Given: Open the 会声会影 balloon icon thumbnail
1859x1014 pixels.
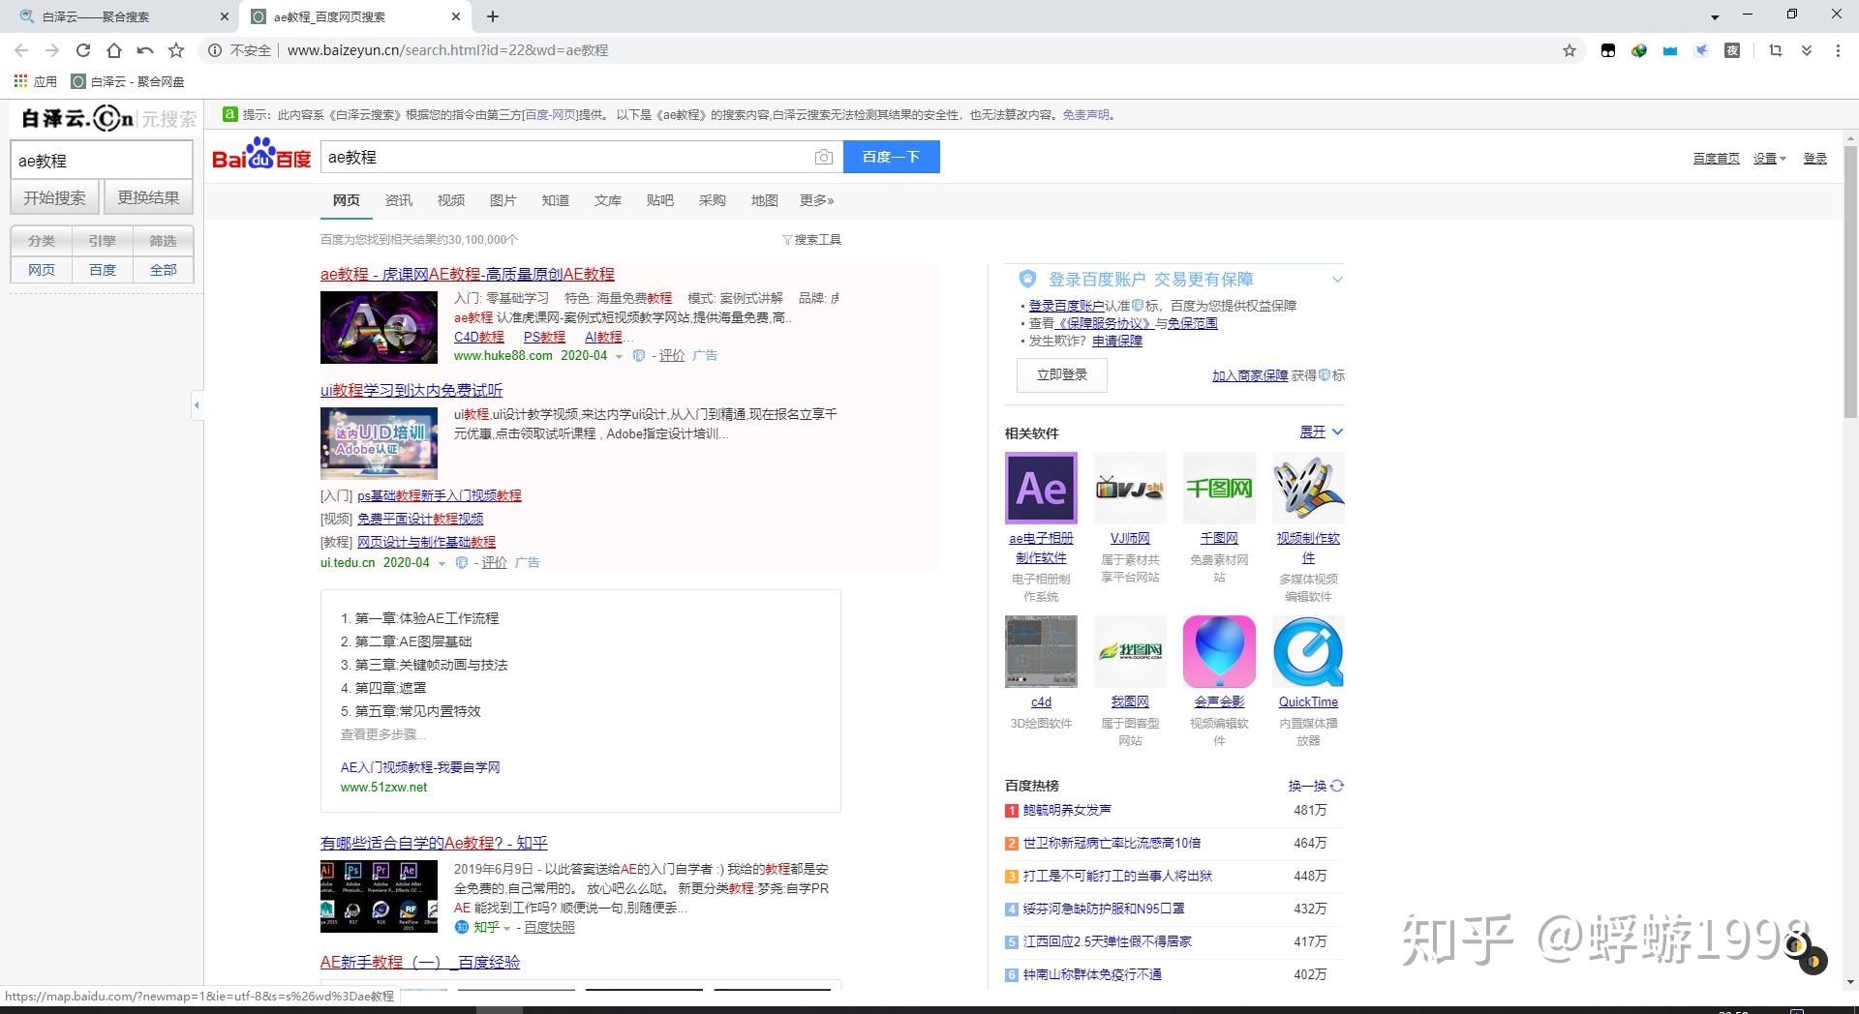Looking at the screenshot, I should pos(1219,651).
